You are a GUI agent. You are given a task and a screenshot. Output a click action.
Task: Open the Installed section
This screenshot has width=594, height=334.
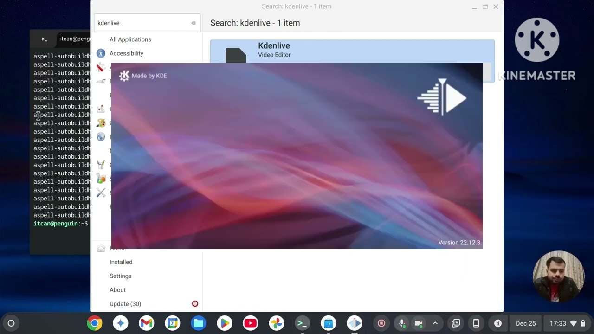[121, 262]
